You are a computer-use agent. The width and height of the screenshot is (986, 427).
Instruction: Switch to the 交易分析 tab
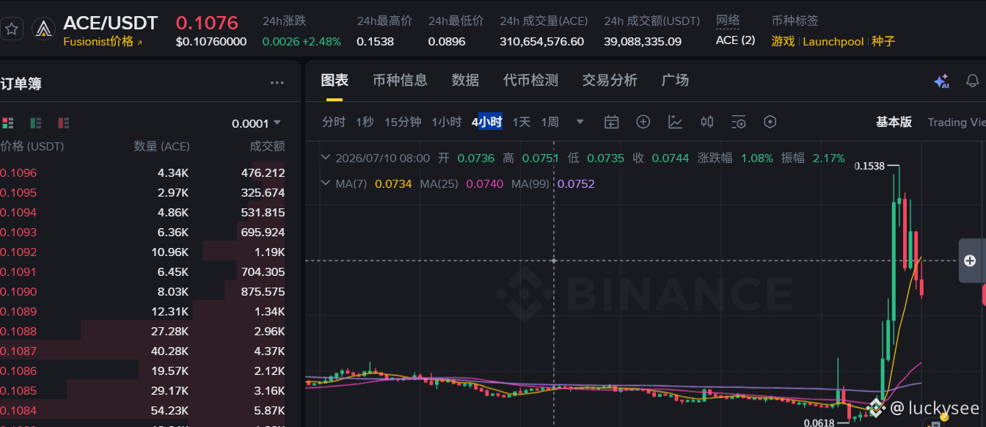click(x=610, y=80)
